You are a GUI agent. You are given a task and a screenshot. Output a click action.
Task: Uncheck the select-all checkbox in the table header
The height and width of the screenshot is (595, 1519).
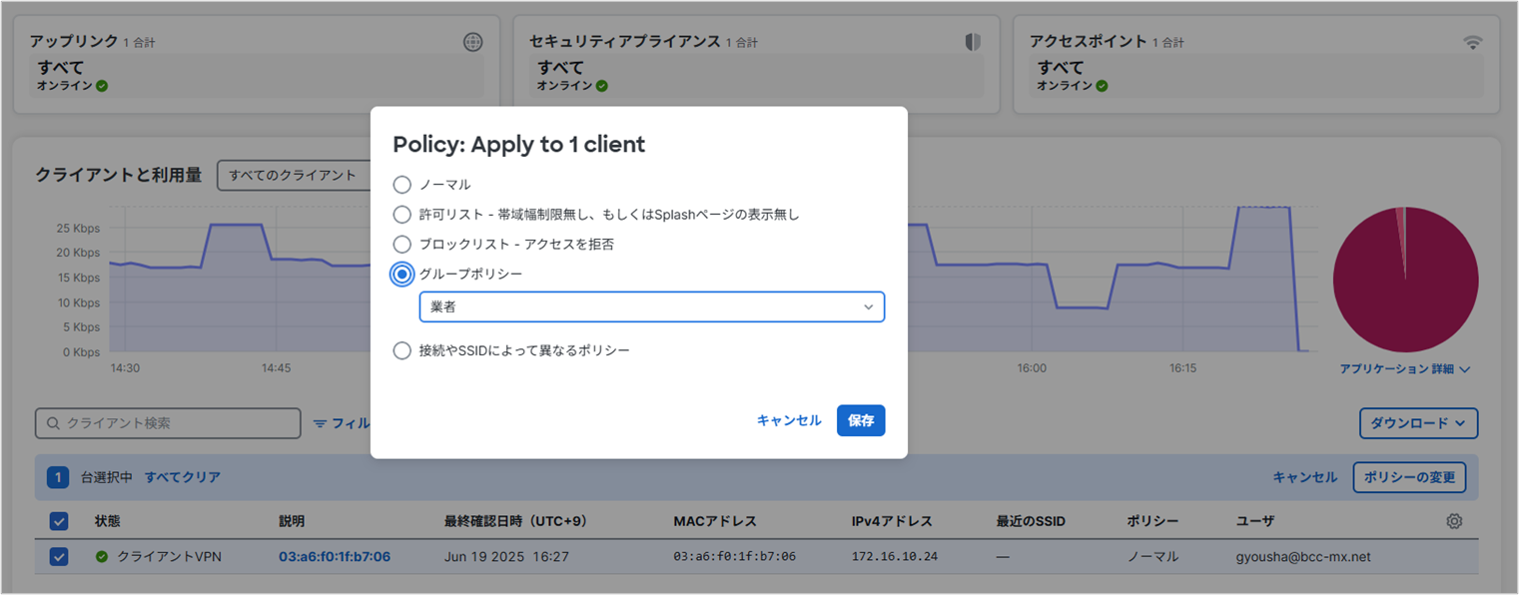pos(58,520)
